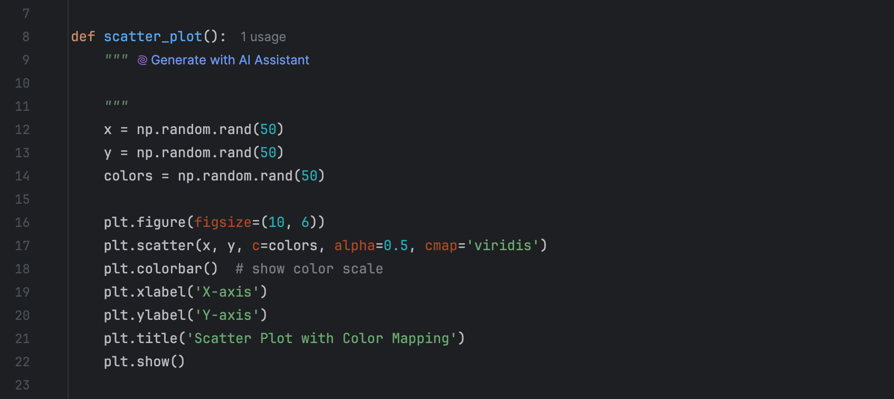Select line number 17 in the gutter
894x399 pixels.
click(22, 246)
